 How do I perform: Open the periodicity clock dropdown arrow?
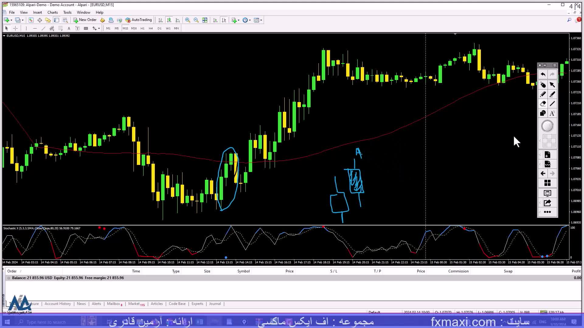coord(250,20)
